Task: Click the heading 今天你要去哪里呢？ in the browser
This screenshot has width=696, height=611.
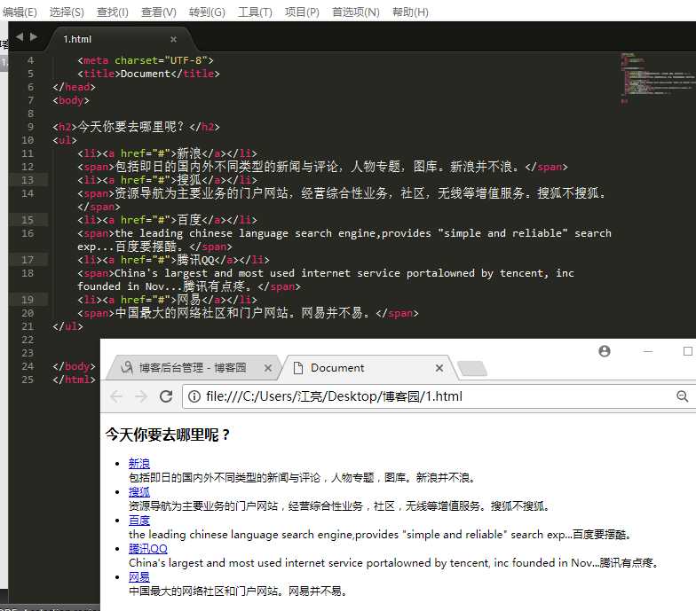Action: (x=167, y=435)
